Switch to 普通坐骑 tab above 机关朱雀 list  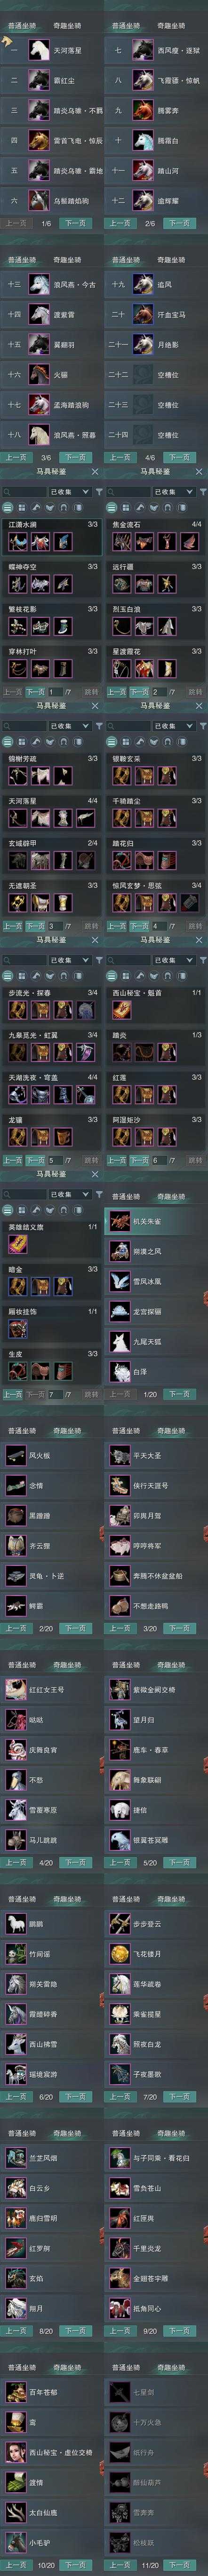tap(126, 1196)
